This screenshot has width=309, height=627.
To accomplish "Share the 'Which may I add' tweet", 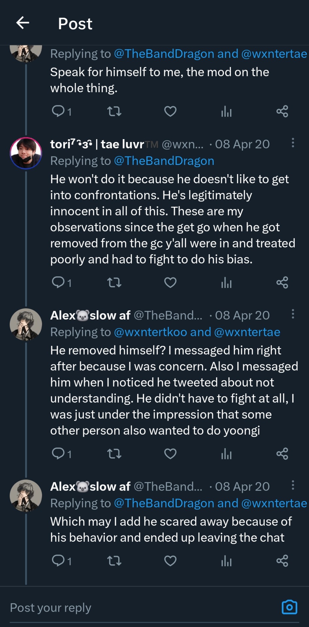I will click(282, 561).
